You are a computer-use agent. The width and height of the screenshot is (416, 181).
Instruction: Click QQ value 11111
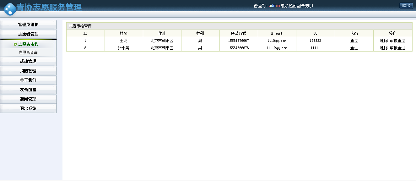pyautogui.click(x=316, y=48)
